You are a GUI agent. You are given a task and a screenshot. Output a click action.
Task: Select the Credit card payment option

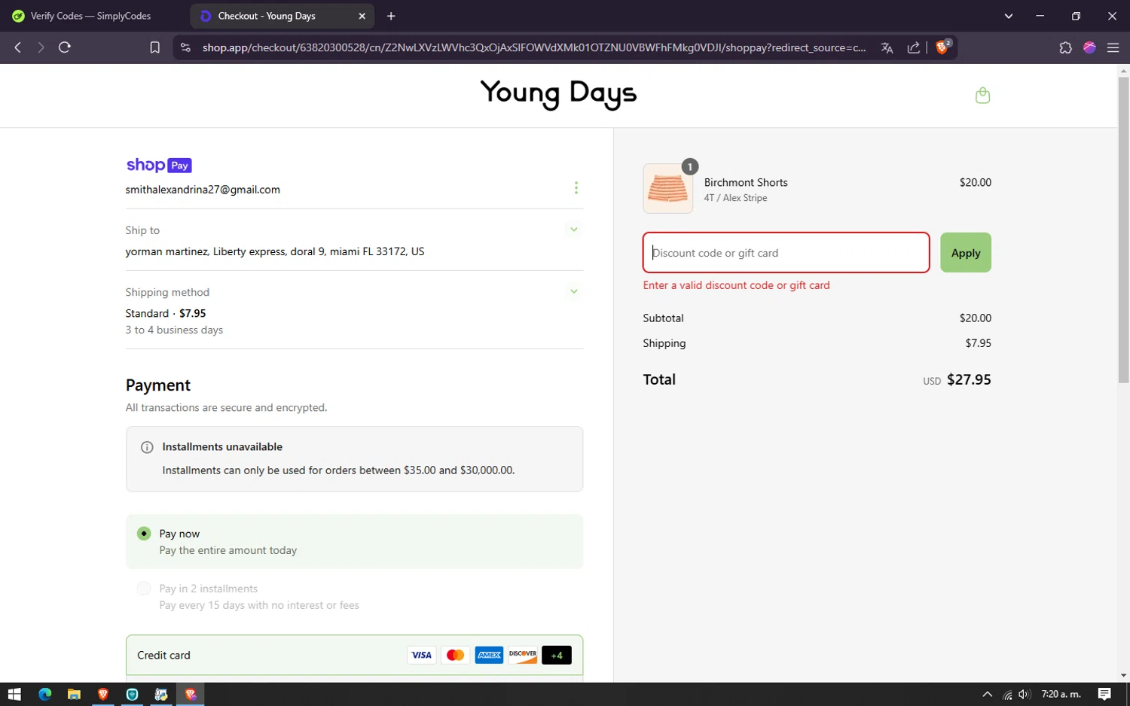pos(354,655)
